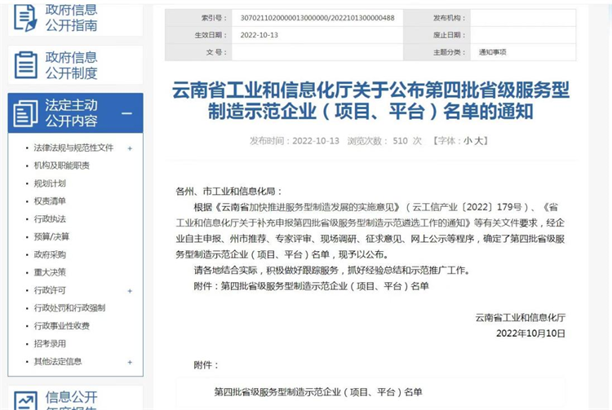Open 政府采购 in the sidebar

(50, 254)
